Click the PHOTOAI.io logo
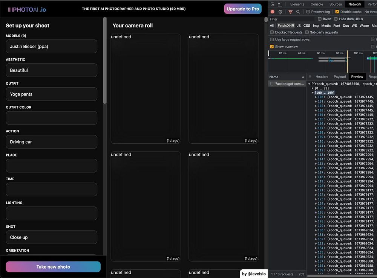This screenshot has height=278, width=377. 27,10
